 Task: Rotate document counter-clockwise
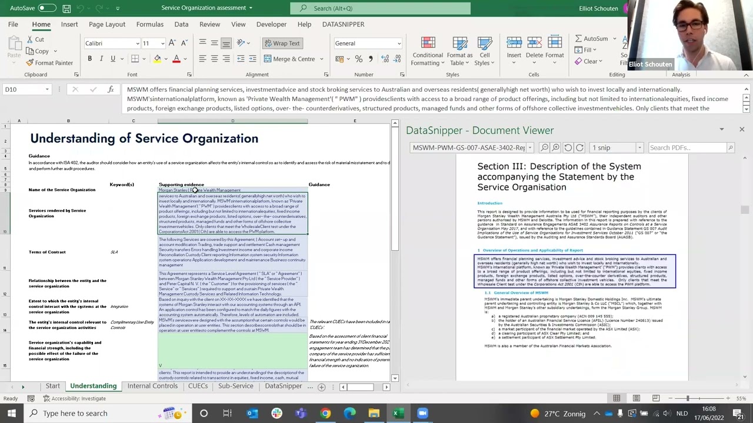pyautogui.click(x=568, y=148)
